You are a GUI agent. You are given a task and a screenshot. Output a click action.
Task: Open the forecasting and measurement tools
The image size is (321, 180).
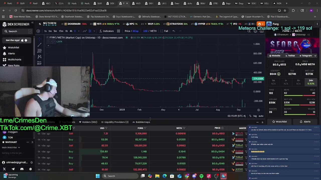(x=39, y=63)
